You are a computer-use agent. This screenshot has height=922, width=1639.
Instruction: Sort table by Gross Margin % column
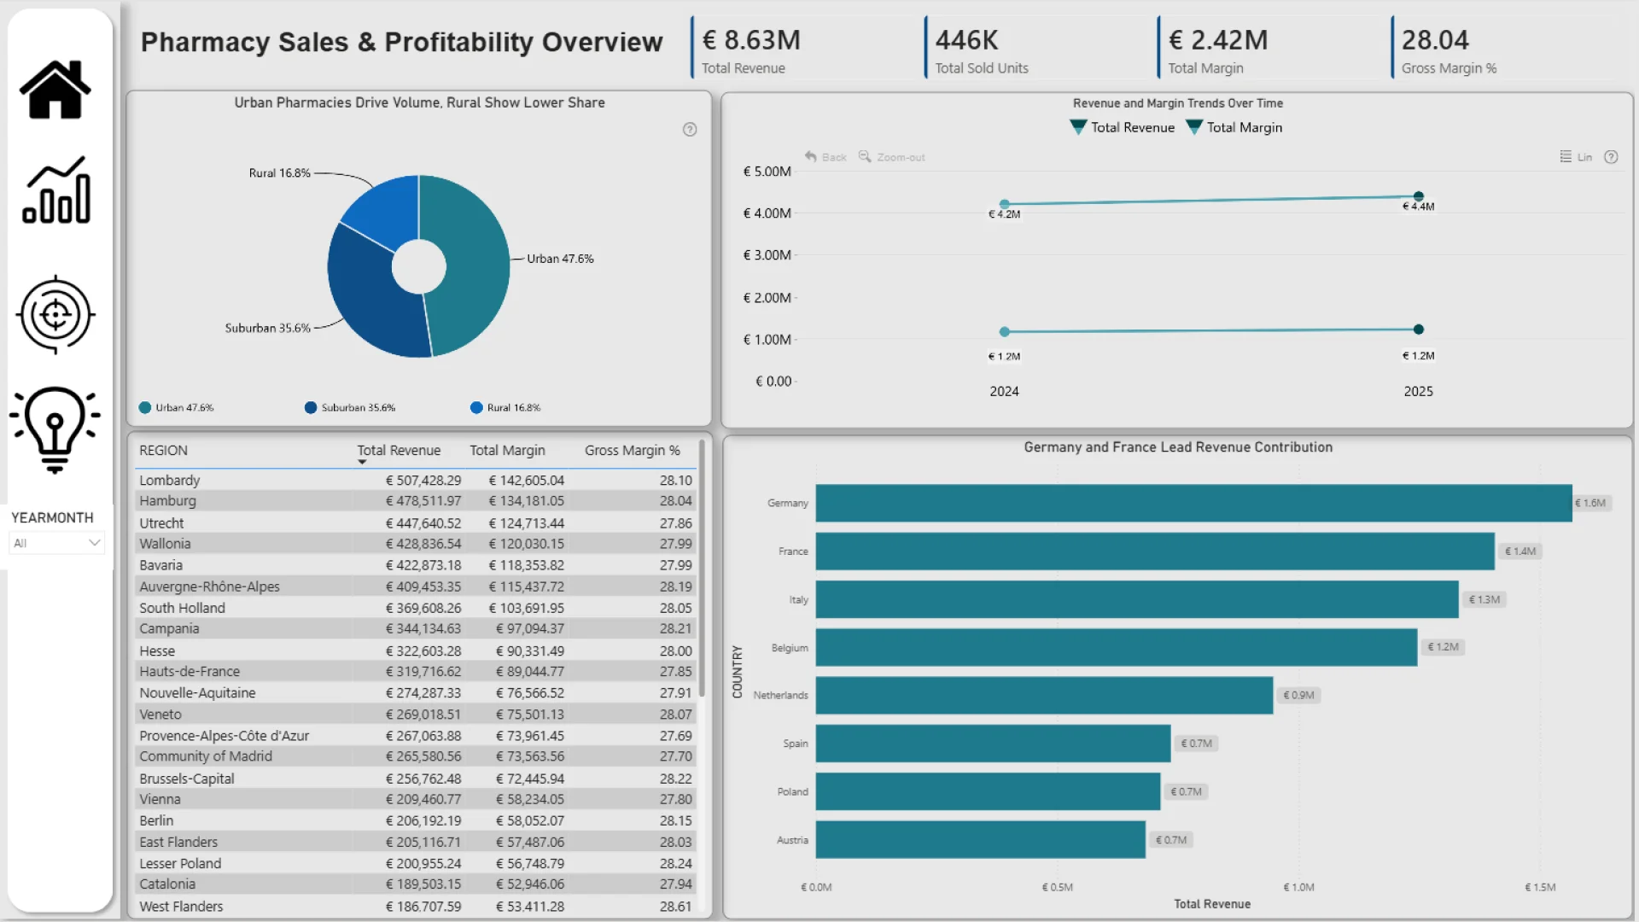click(x=632, y=451)
